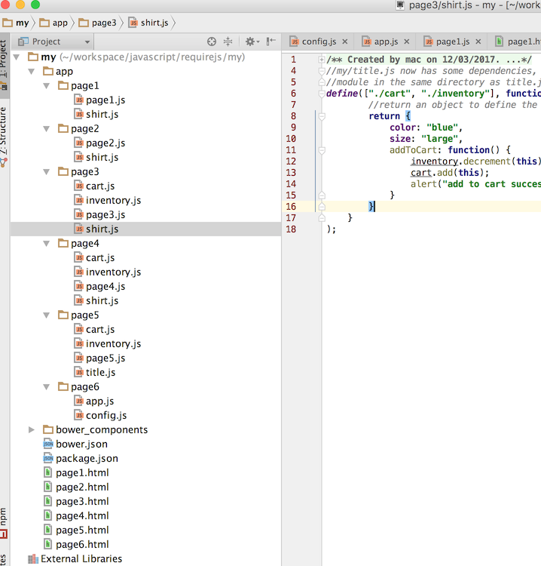Select the package.json file icon
541x566 pixels.
click(x=49, y=458)
